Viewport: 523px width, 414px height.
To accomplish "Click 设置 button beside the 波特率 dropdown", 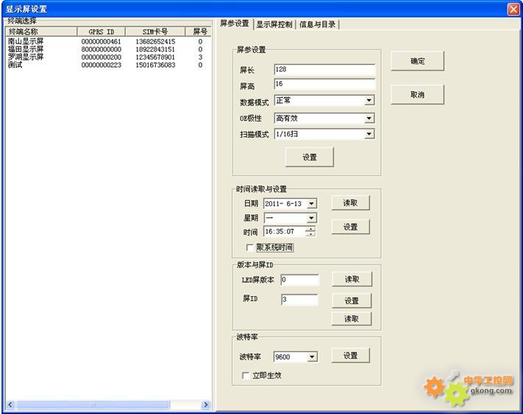I will pos(350,356).
